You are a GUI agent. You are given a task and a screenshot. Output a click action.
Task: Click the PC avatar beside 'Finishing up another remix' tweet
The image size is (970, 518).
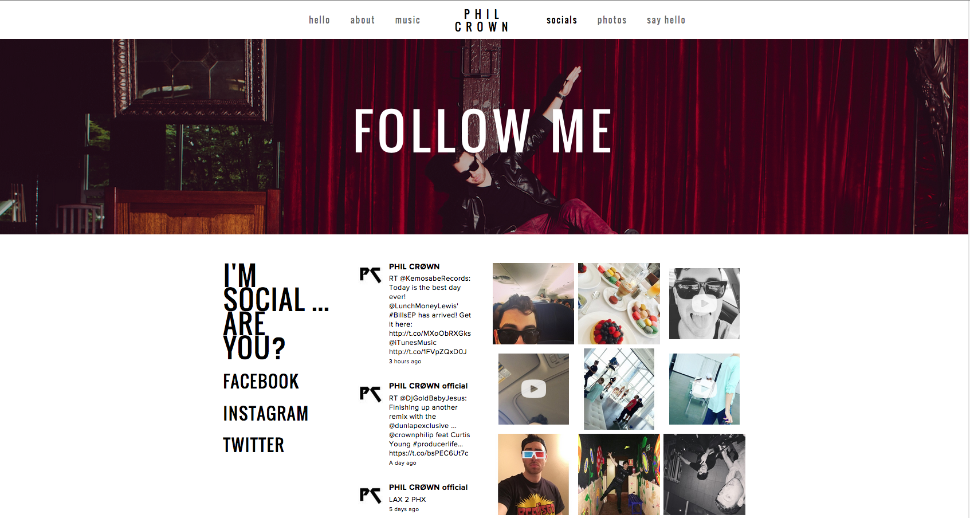pos(370,394)
